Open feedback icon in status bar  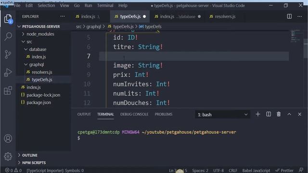[x=301, y=170]
